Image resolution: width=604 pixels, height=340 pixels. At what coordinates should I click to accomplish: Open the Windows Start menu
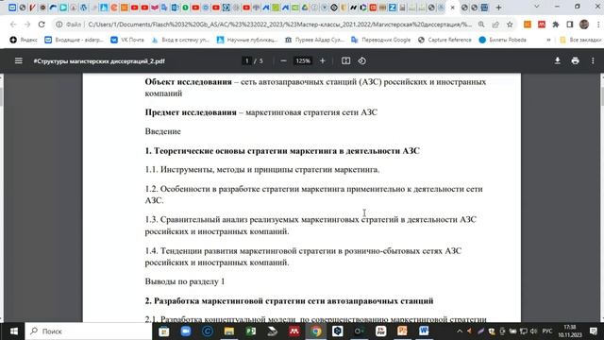[x=14, y=331]
